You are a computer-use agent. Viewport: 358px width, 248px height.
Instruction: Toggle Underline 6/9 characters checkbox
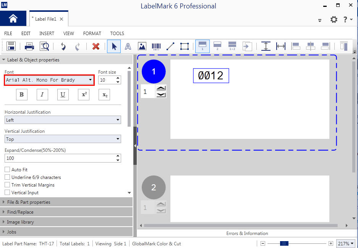pyautogui.click(x=7, y=177)
